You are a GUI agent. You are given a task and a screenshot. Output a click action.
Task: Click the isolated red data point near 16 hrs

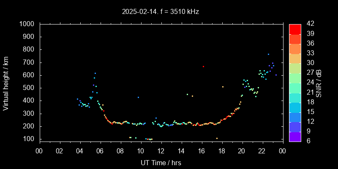pyautogui.click(x=203, y=66)
